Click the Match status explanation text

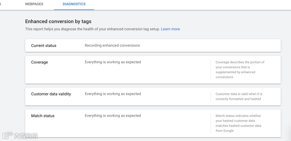(x=238, y=123)
